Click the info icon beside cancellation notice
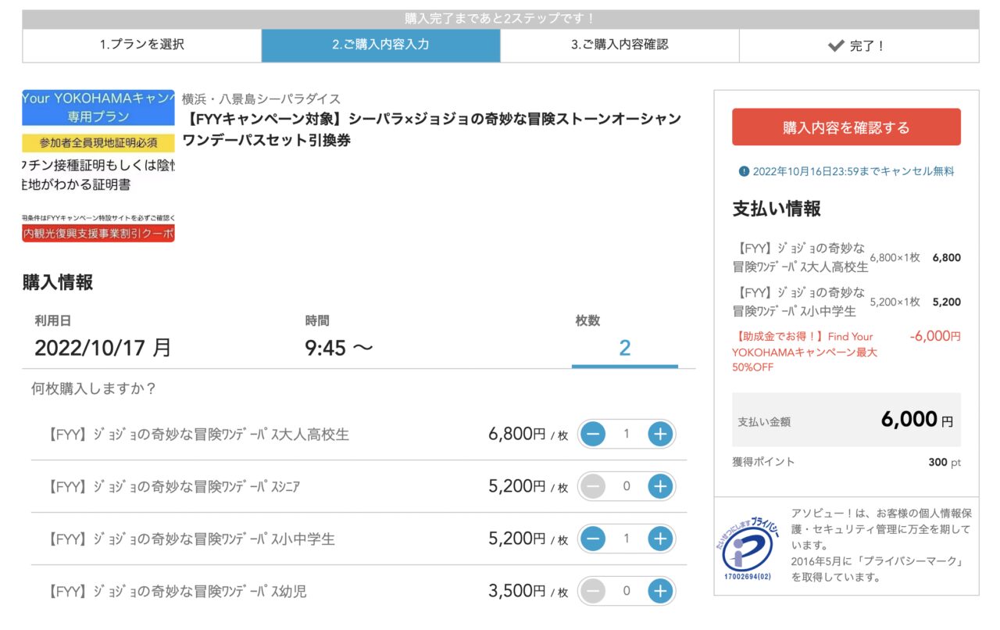Screen dimensions: 1000x630 click(x=744, y=171)
